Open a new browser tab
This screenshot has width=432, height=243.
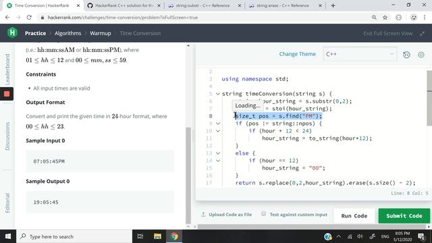[333, 5]
